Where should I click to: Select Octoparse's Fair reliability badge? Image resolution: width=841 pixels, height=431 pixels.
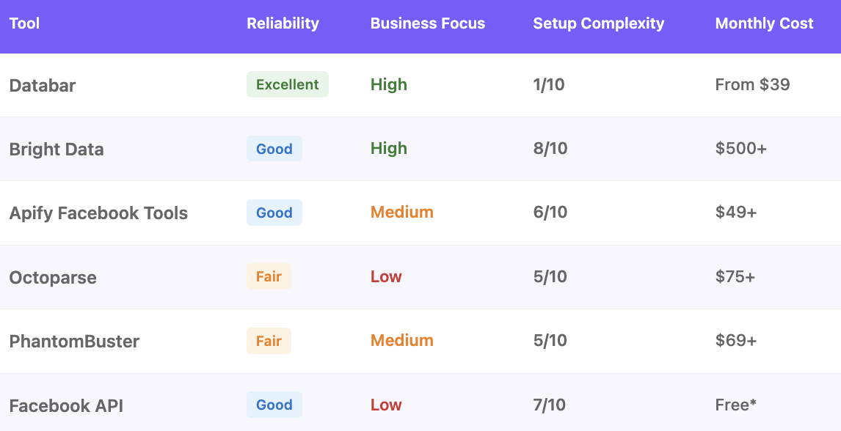click(269, 276)
